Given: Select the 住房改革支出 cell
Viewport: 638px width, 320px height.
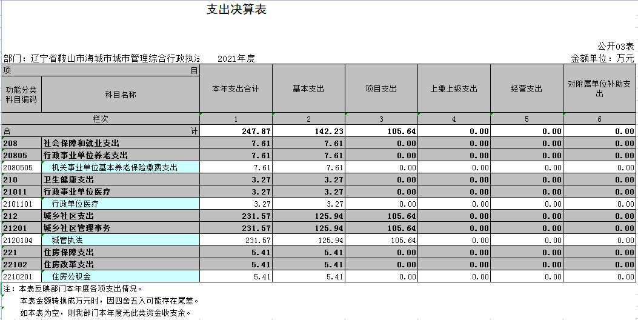Looking at the screenshot, I should pos(121,264).
